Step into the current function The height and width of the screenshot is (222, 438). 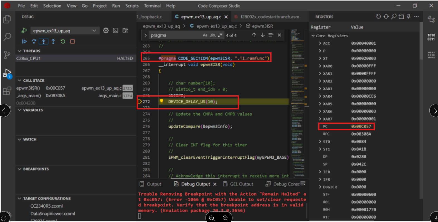43,41
